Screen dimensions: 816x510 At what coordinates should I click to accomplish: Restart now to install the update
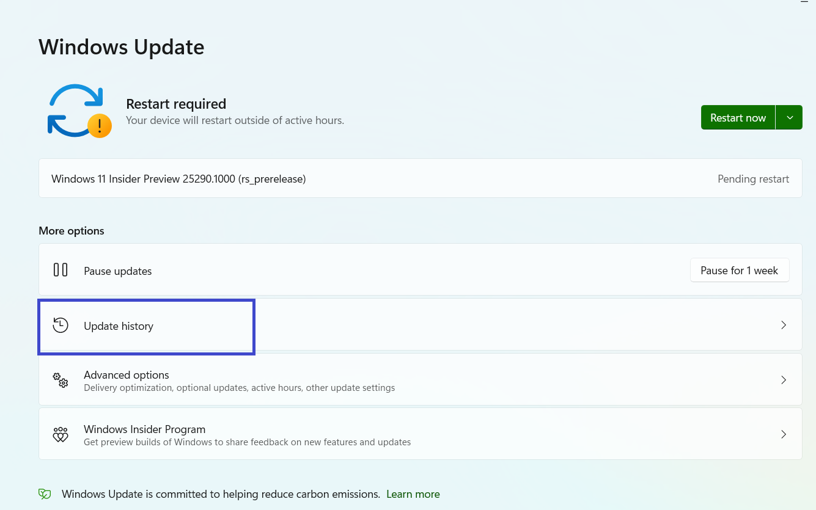pyautogui.click(x=738, y=118)
